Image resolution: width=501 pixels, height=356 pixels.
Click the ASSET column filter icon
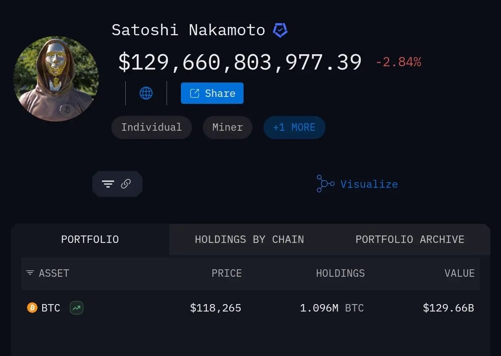[x=30, y=273]
